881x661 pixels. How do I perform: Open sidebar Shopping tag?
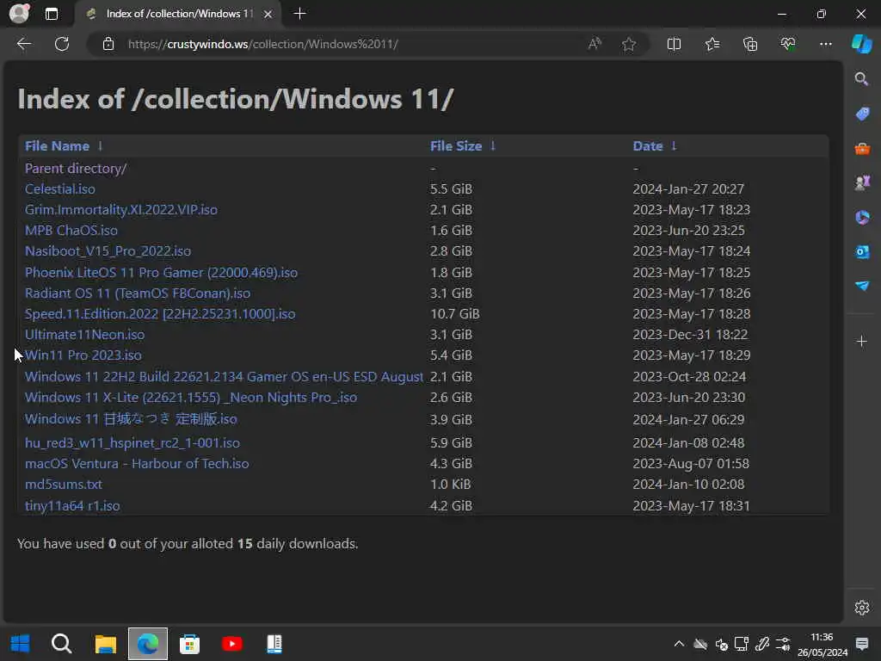[x=862, y=114]
